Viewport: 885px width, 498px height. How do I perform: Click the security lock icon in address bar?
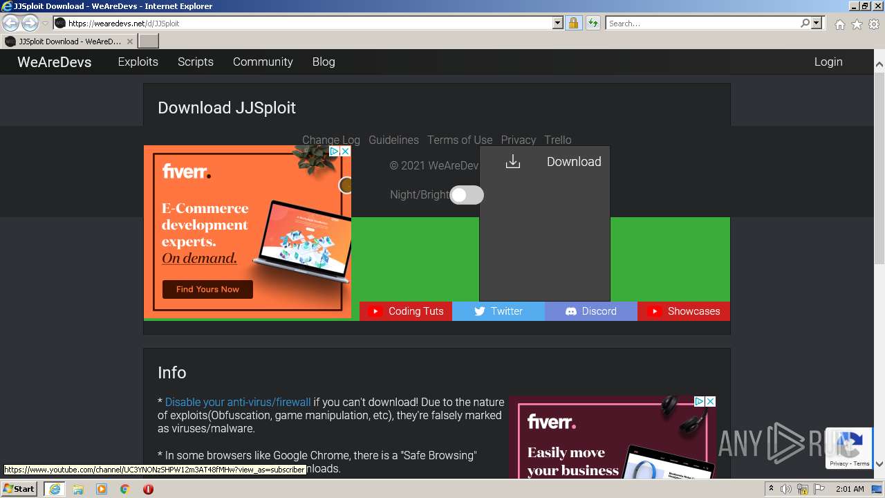click(x=573, y=24)
